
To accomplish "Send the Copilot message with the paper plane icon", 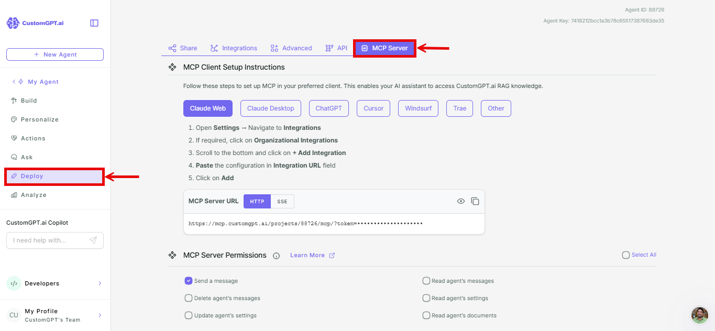I will [93, 240].
